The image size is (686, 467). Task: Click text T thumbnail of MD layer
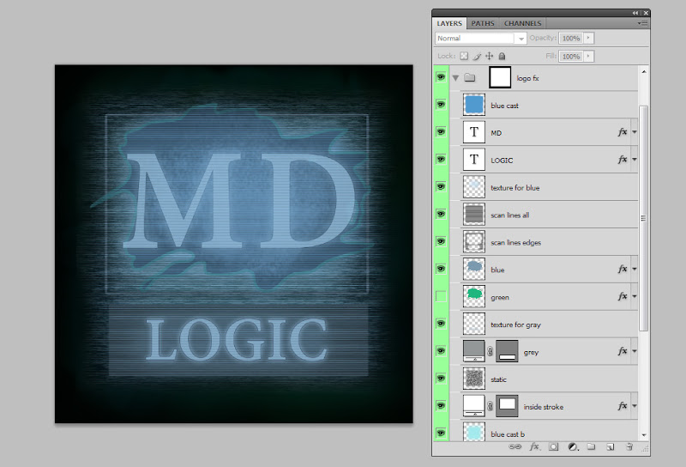[474, 132]
